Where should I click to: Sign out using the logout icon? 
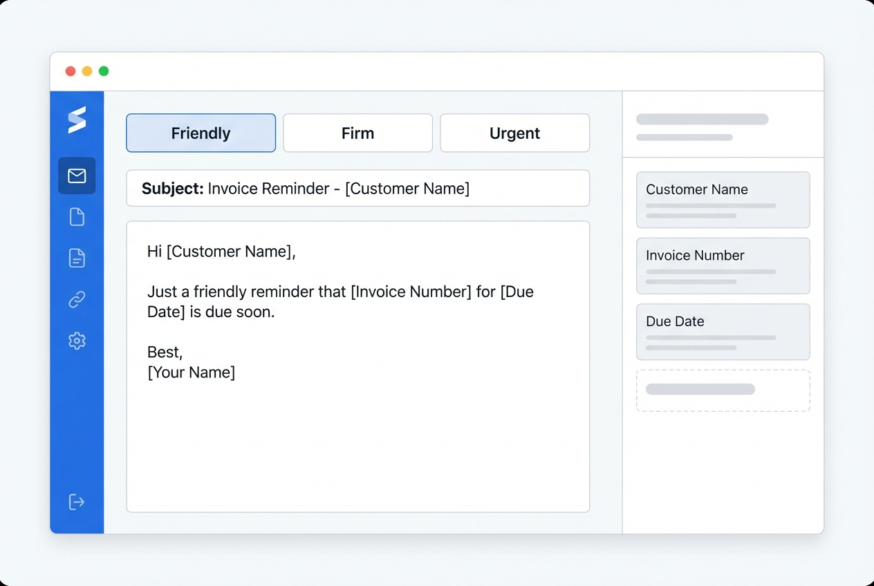pyautogui.click(x=77, y=502)
